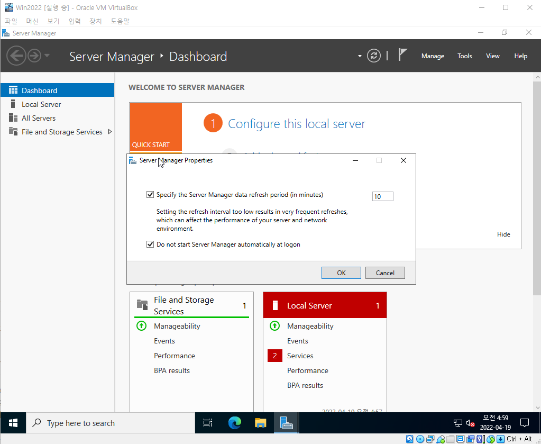Click Performance in the Local Server tile
541x444 pixels.
pos(307,370)
